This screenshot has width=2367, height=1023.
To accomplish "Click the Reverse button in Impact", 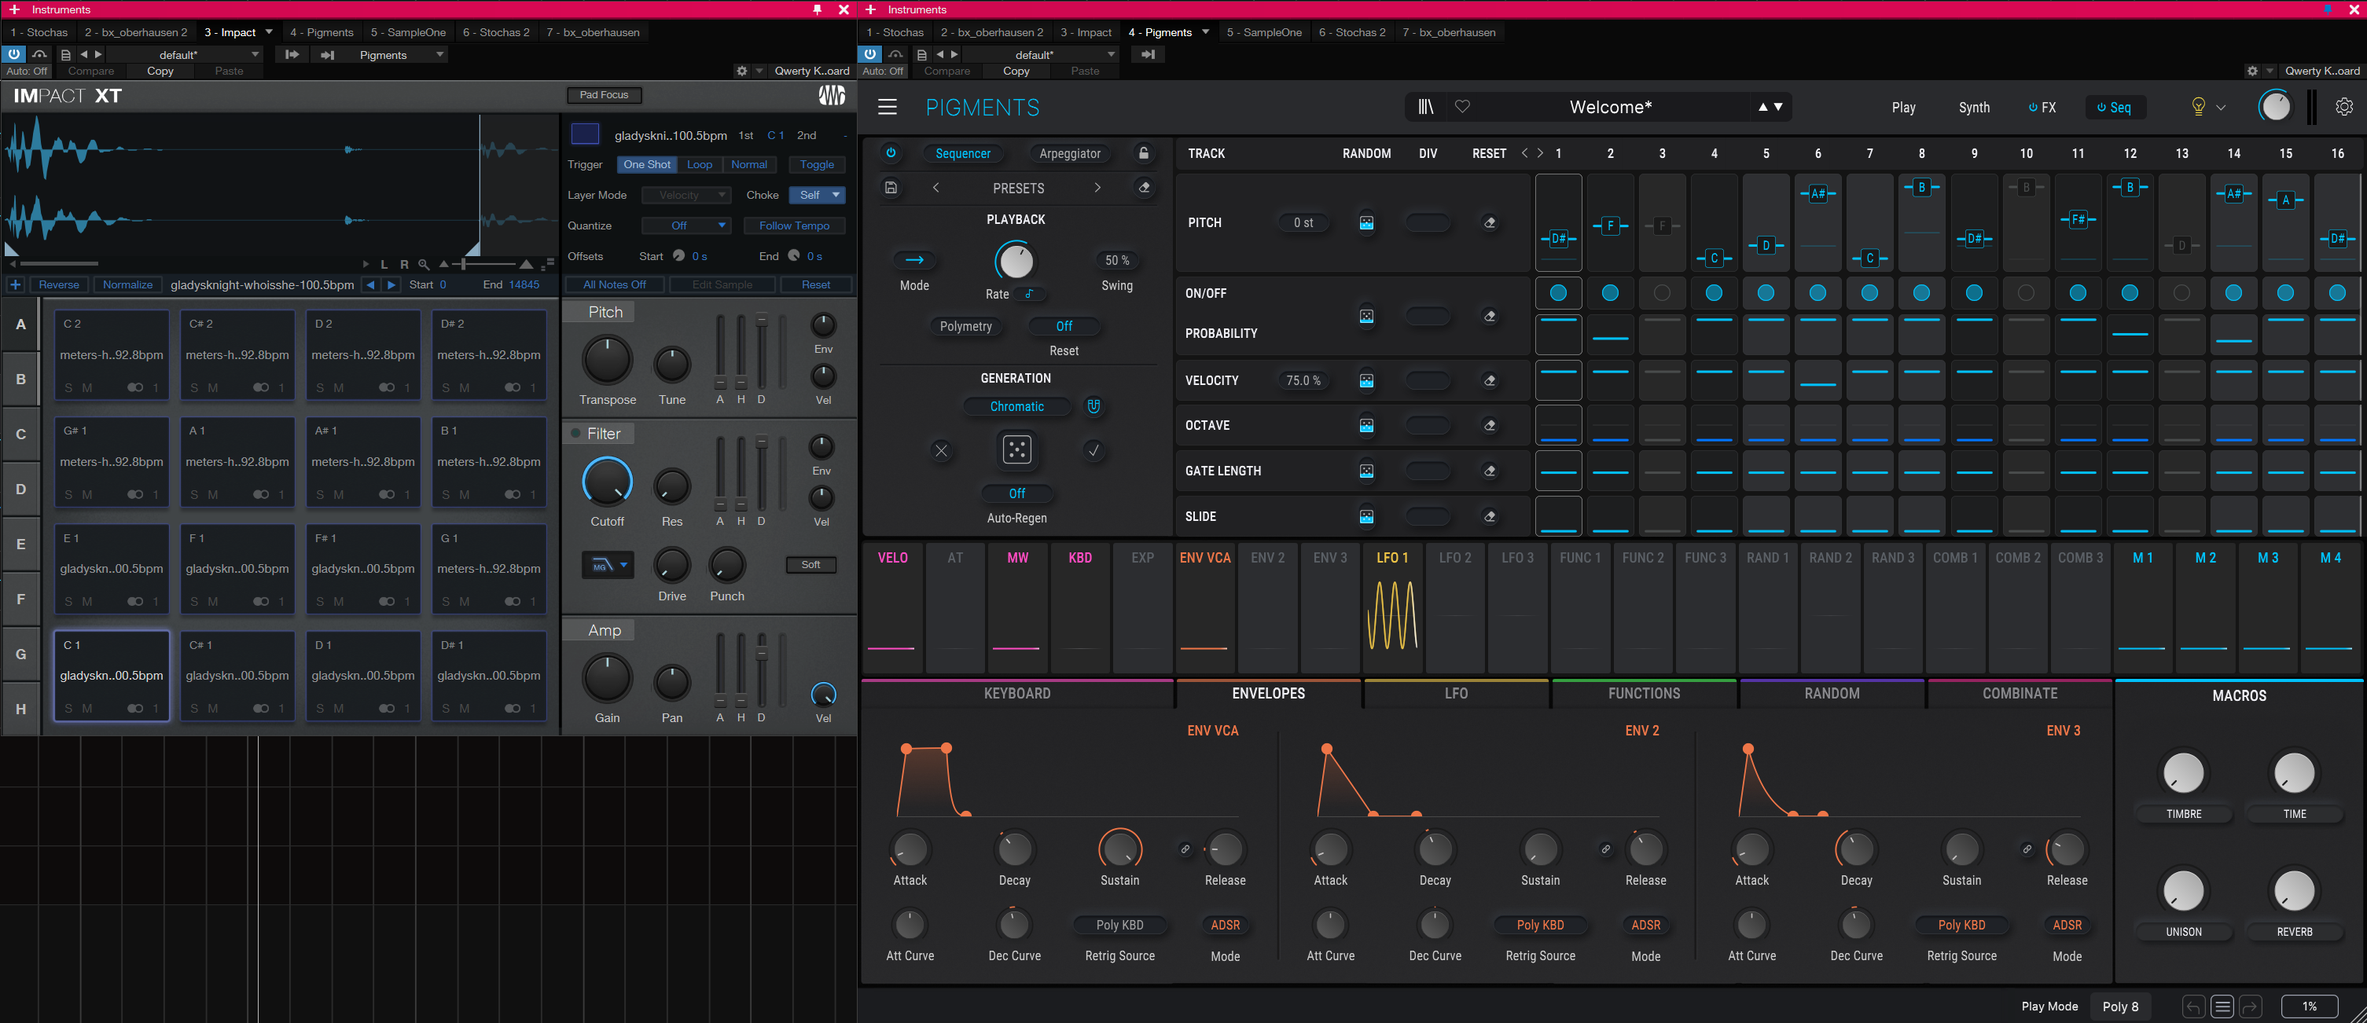I will pyautogui.click(x=59, y=284).
